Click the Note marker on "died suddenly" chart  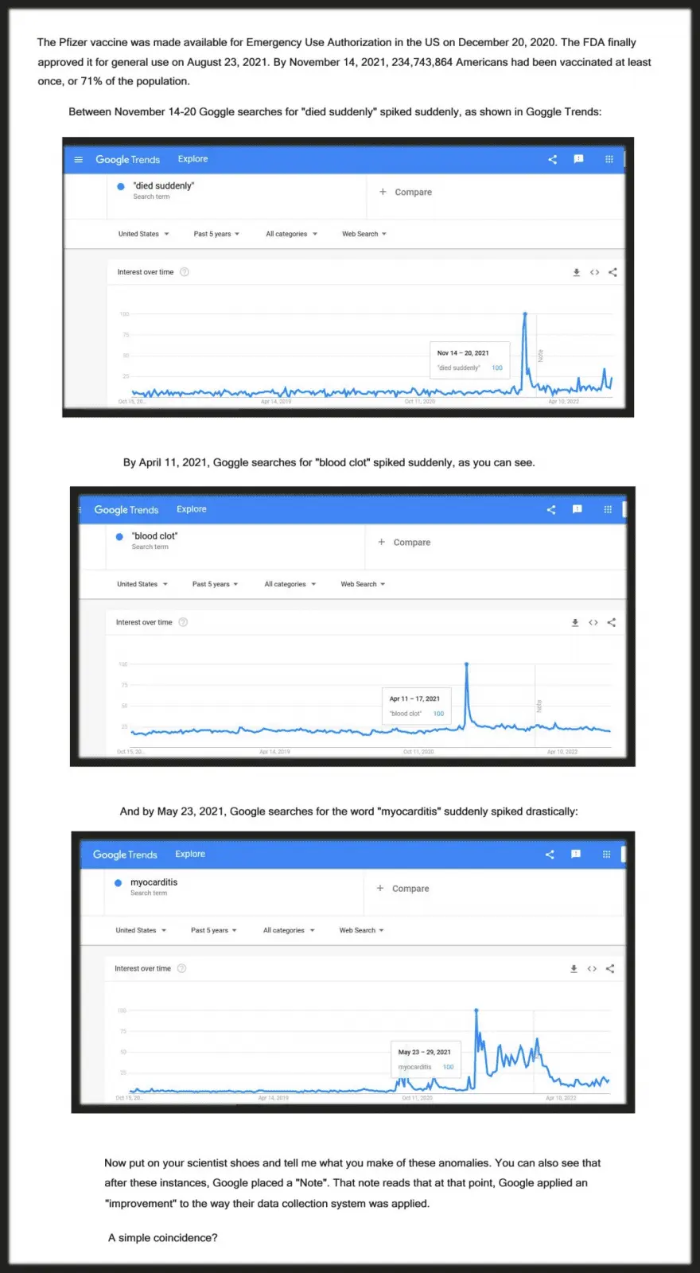pyautogui.click(x=540, y=355)
